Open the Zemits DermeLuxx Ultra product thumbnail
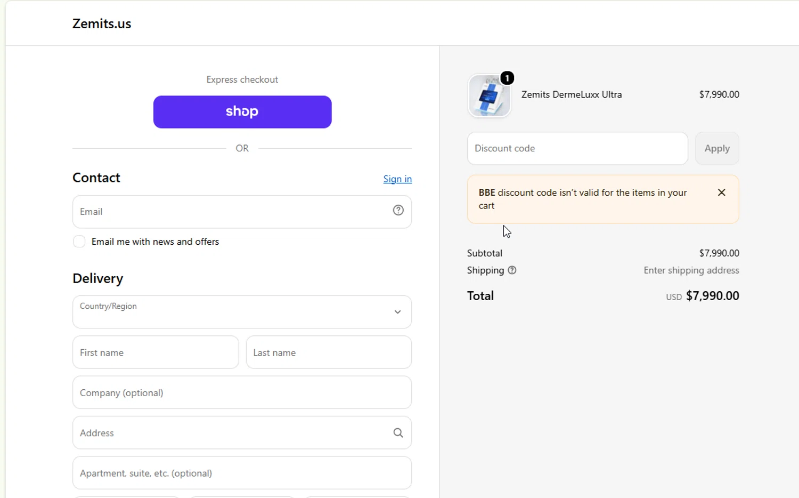Screen dimensions: 799x498 pos(489,96)
